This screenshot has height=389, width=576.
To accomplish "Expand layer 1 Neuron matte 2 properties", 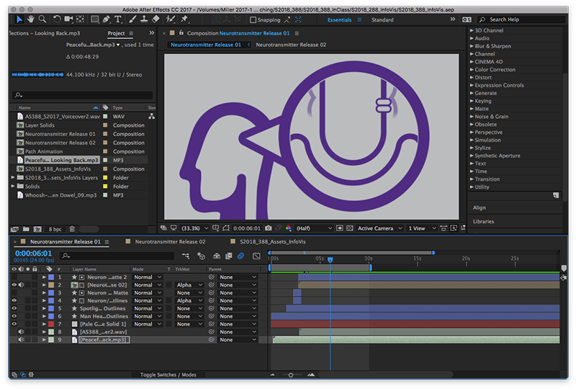I will (44, 277).
